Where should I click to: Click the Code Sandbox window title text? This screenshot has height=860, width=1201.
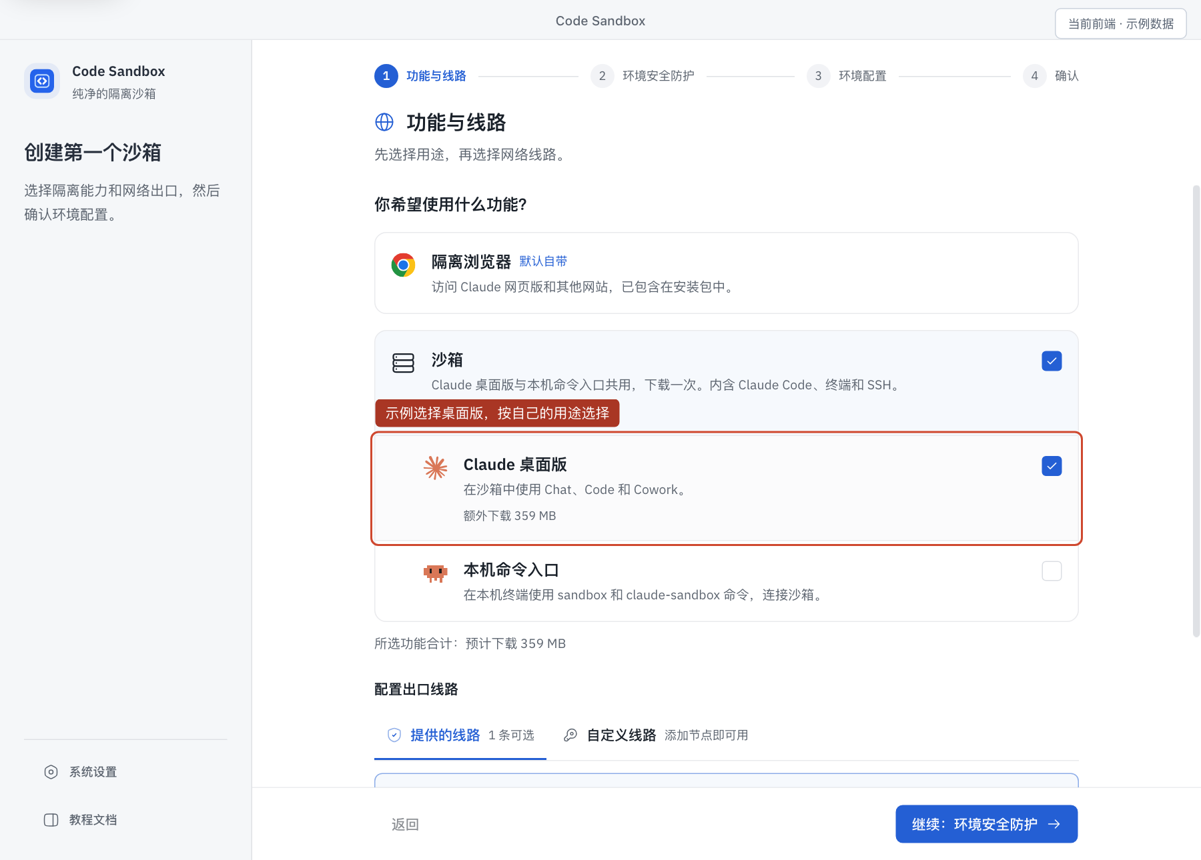pyautogui.click(x=600, y=21)
